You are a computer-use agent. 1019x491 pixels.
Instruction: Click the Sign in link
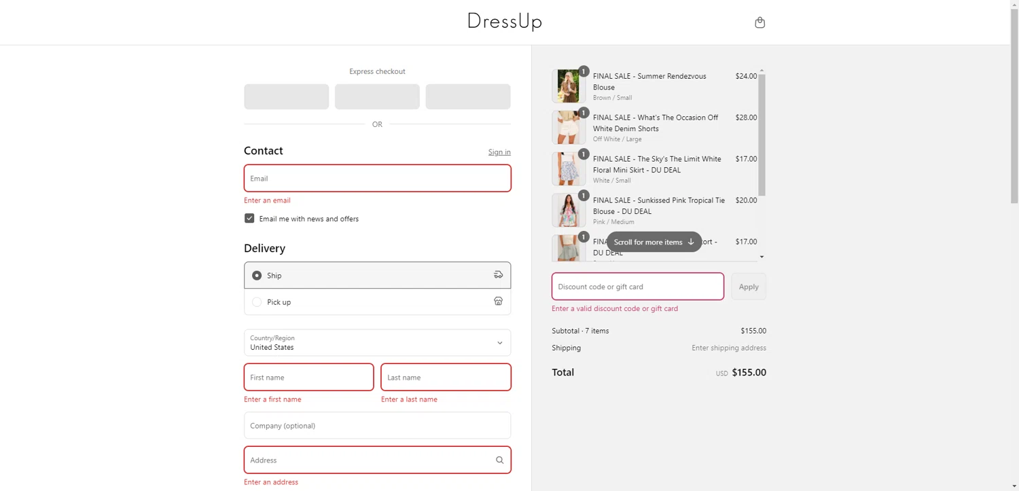tap(499, 152)
